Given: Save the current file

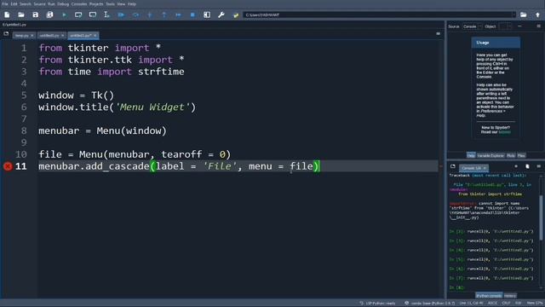Looking at the screenshot, I should click(36, 15).
